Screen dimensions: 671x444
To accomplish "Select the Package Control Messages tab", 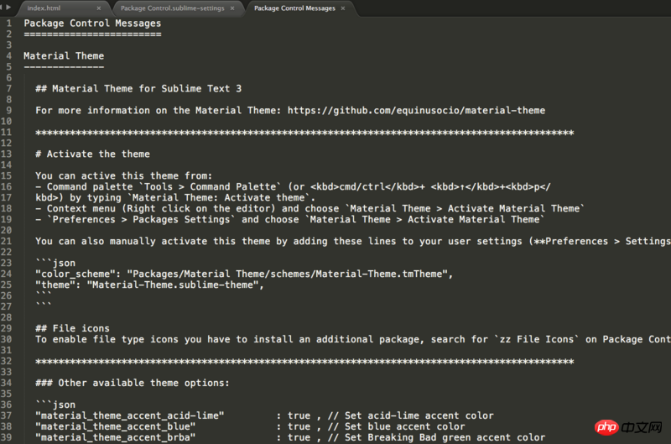I will click(x=294, y=8).
